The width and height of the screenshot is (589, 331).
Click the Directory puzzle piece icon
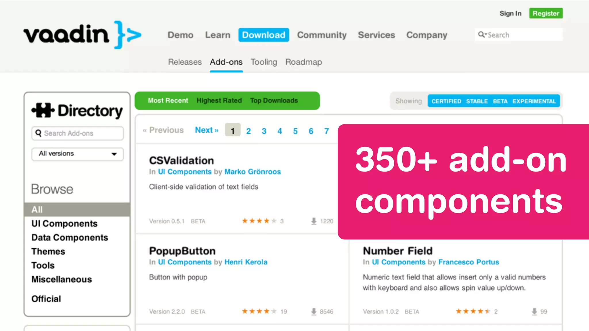[43, 110]
